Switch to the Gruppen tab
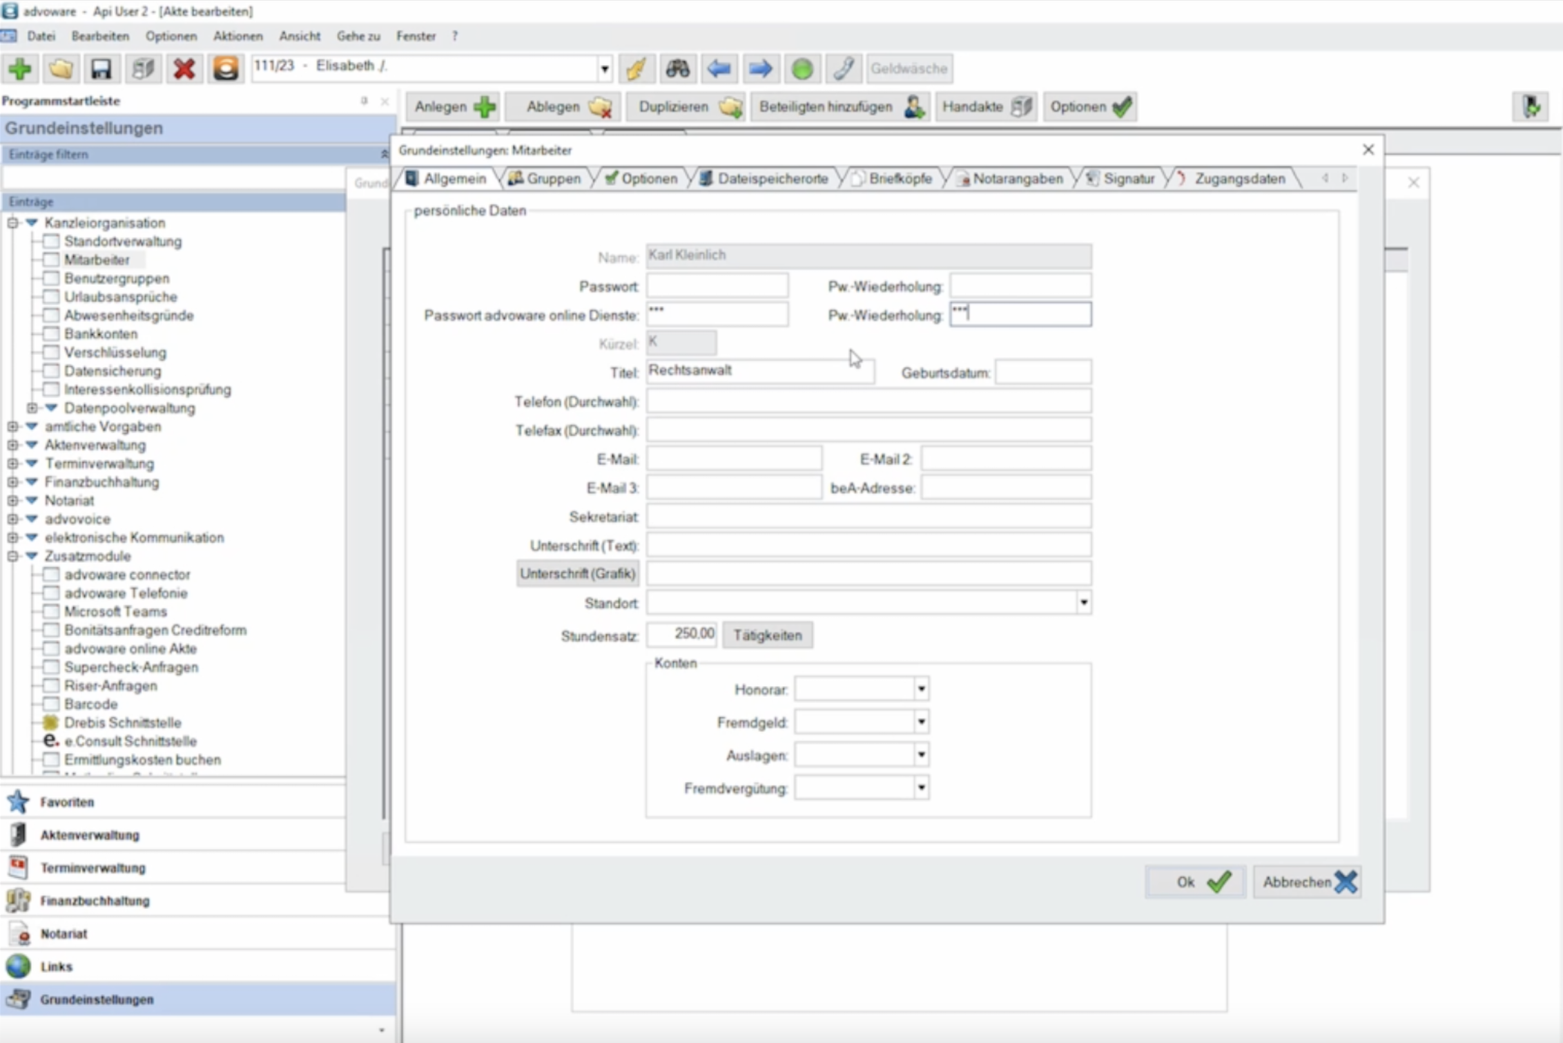The height and width of the screenshot is (1043, 1563). pos(545,178)
